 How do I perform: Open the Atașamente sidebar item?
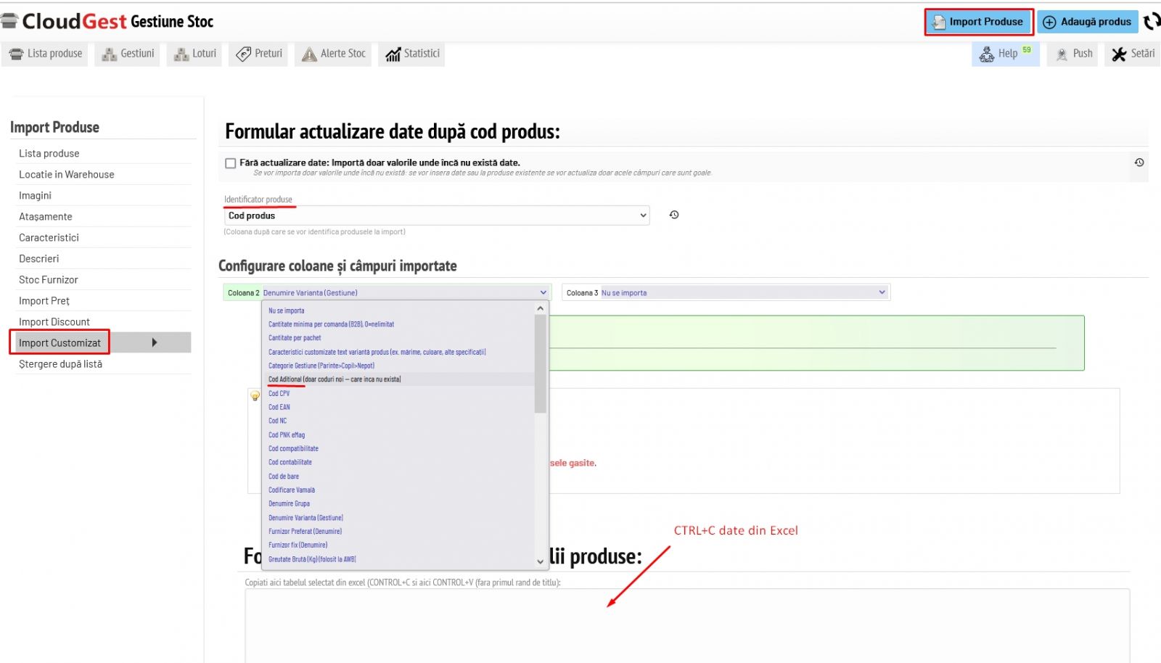45,216
